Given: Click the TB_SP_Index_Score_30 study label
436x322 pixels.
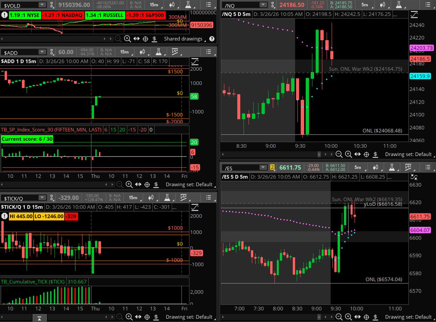Looking at the screenshot, I should (51, 130).
